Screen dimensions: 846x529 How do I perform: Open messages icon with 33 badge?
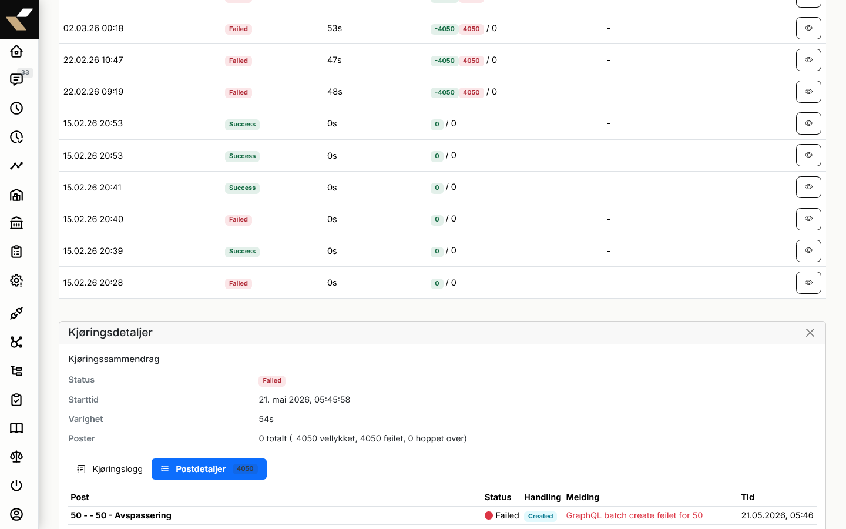coord(16,79)
